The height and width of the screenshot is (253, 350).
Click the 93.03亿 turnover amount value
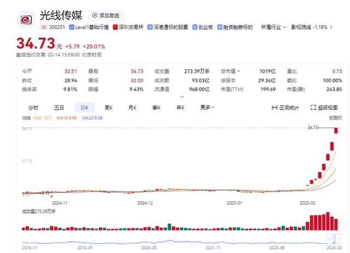[x=201, y=80]
